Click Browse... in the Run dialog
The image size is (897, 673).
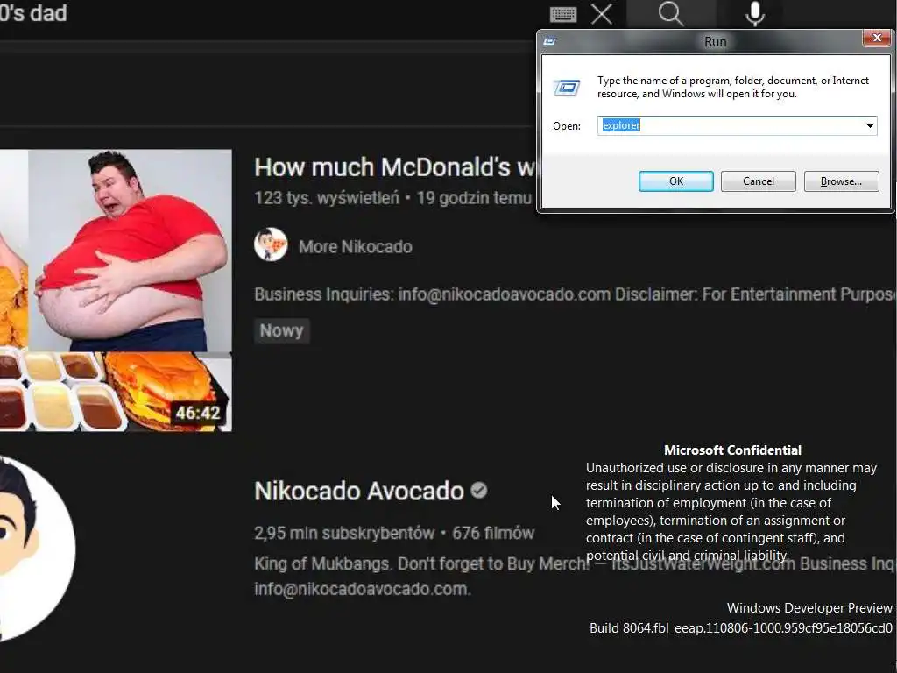(x=841, y=181)
